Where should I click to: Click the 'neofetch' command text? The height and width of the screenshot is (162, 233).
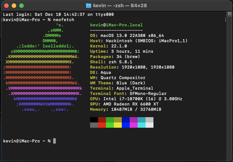point(64,20)
